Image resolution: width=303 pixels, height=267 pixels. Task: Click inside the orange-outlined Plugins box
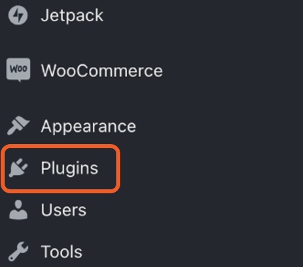(60, 169)
